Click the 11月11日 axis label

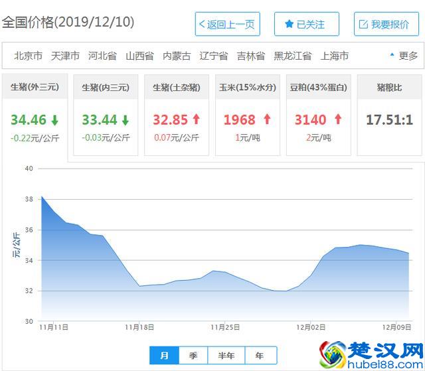pyautogui.click(x=54, y=327)
